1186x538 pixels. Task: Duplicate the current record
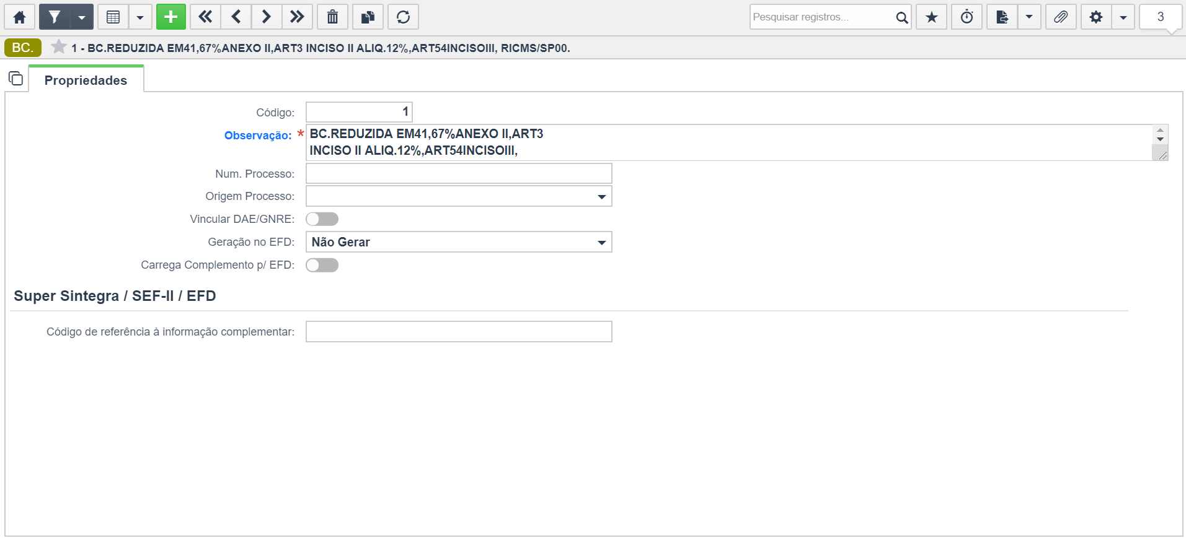pyautogui.click(x=368, y=17)
